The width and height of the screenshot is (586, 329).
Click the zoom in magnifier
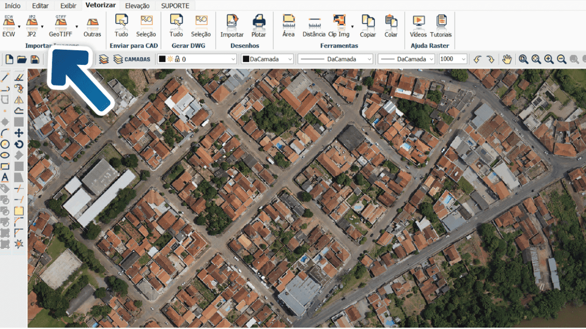pyautogui.click(x=549, y=59)
